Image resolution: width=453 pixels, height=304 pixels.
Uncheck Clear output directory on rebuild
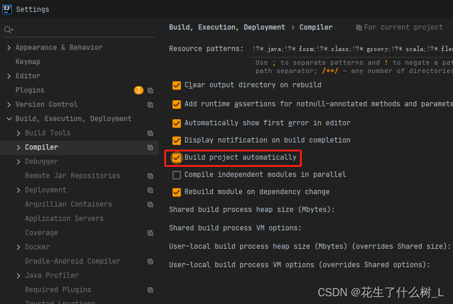(x=177, y=85)
